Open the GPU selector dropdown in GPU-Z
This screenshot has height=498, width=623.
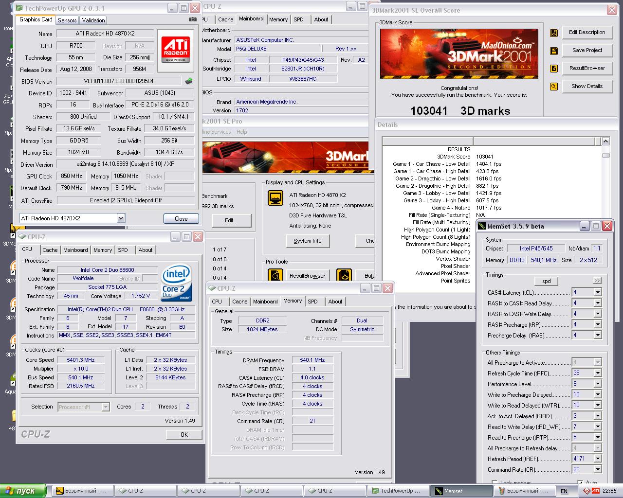click(x=121, y=218)
